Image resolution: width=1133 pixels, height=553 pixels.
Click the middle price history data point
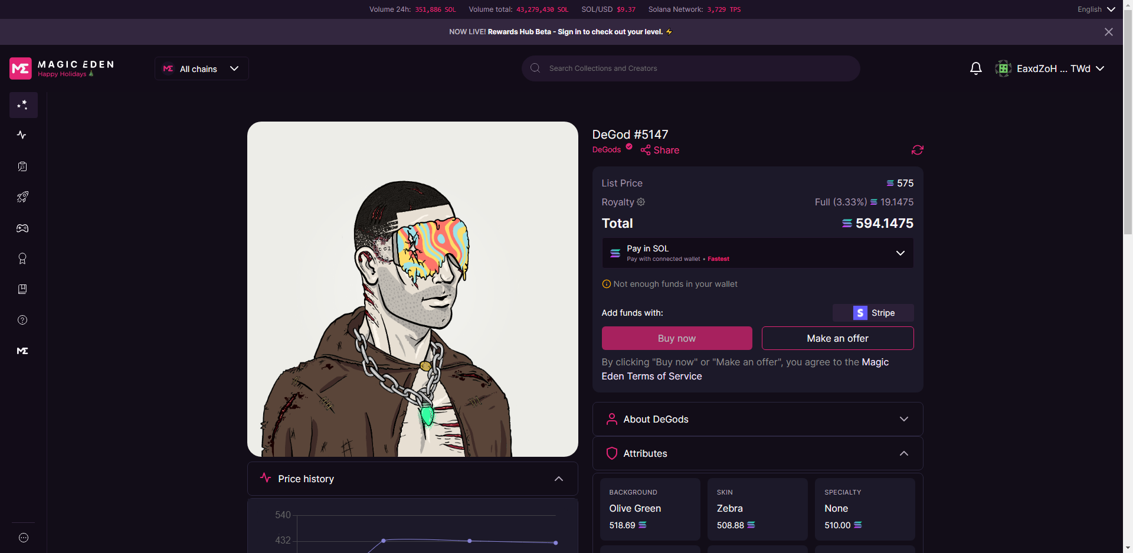[x=470, y=541]
